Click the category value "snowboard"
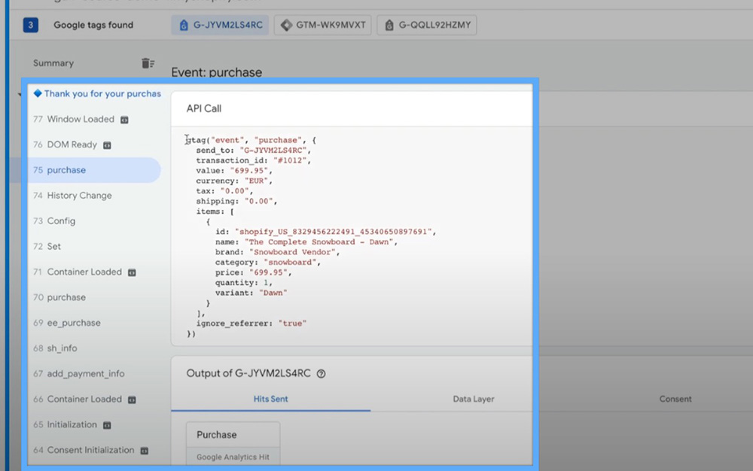Image resolution: width=753 pixels, height=471 pixels. [x=290, y=263]
